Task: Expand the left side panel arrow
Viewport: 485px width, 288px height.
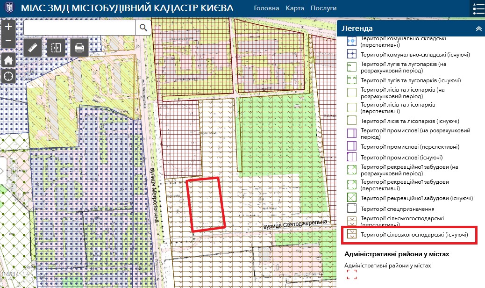Action: (x=2, y=171)
